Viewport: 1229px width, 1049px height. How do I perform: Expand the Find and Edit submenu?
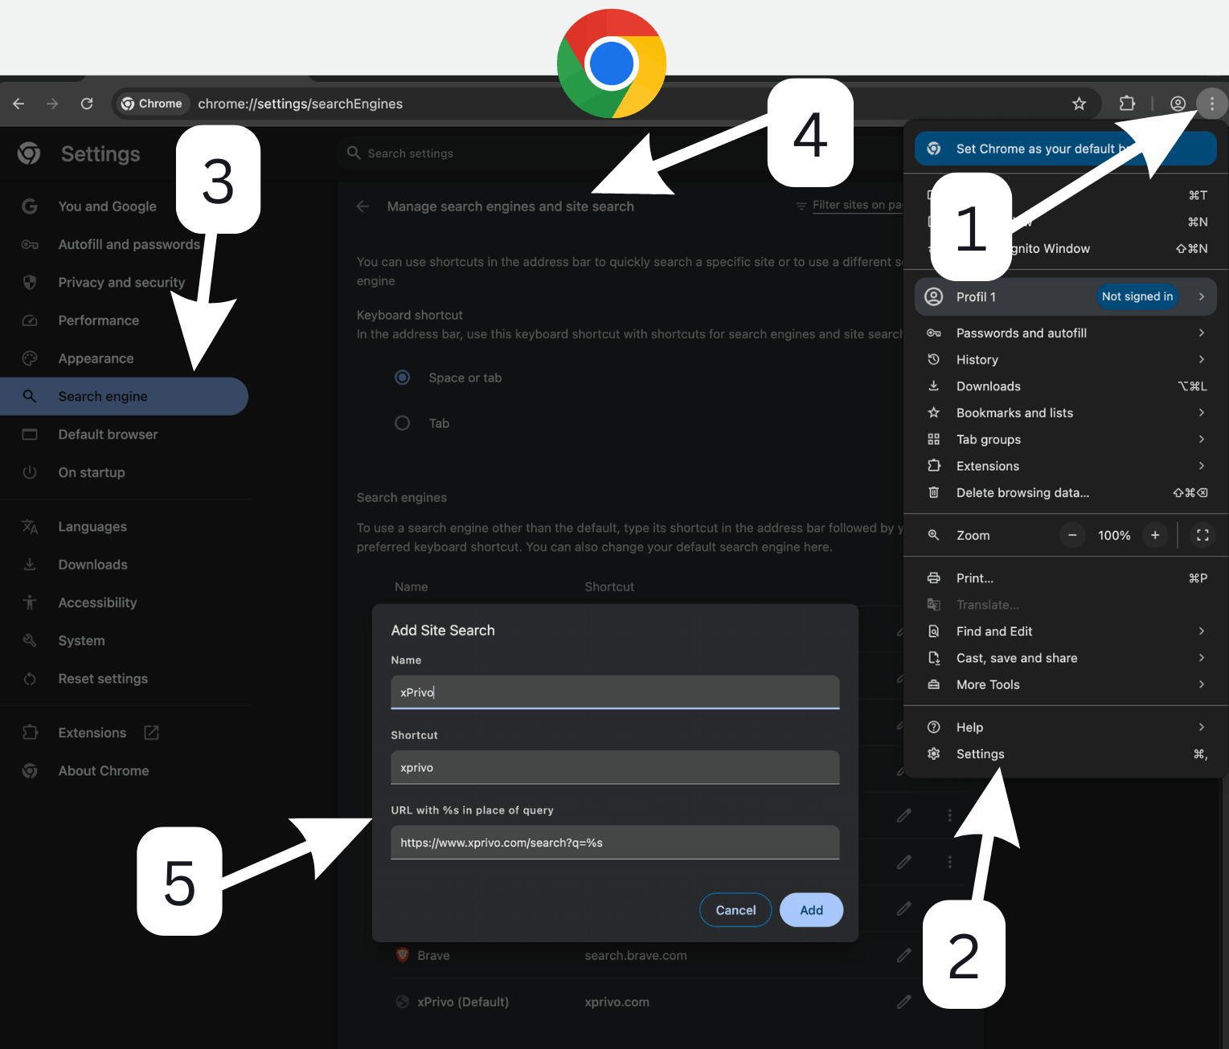pos(1066,631)
